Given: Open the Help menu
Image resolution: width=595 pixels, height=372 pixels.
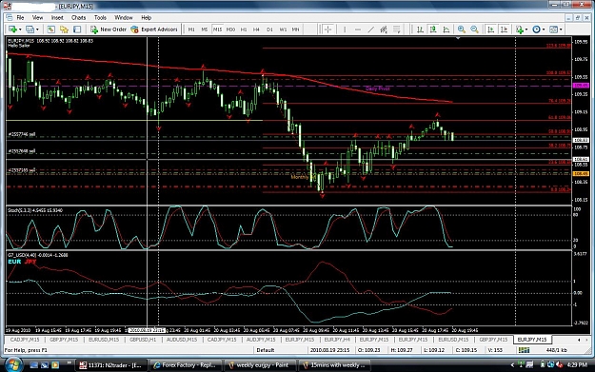Looking at the screenshot, I should pos(146,17).
